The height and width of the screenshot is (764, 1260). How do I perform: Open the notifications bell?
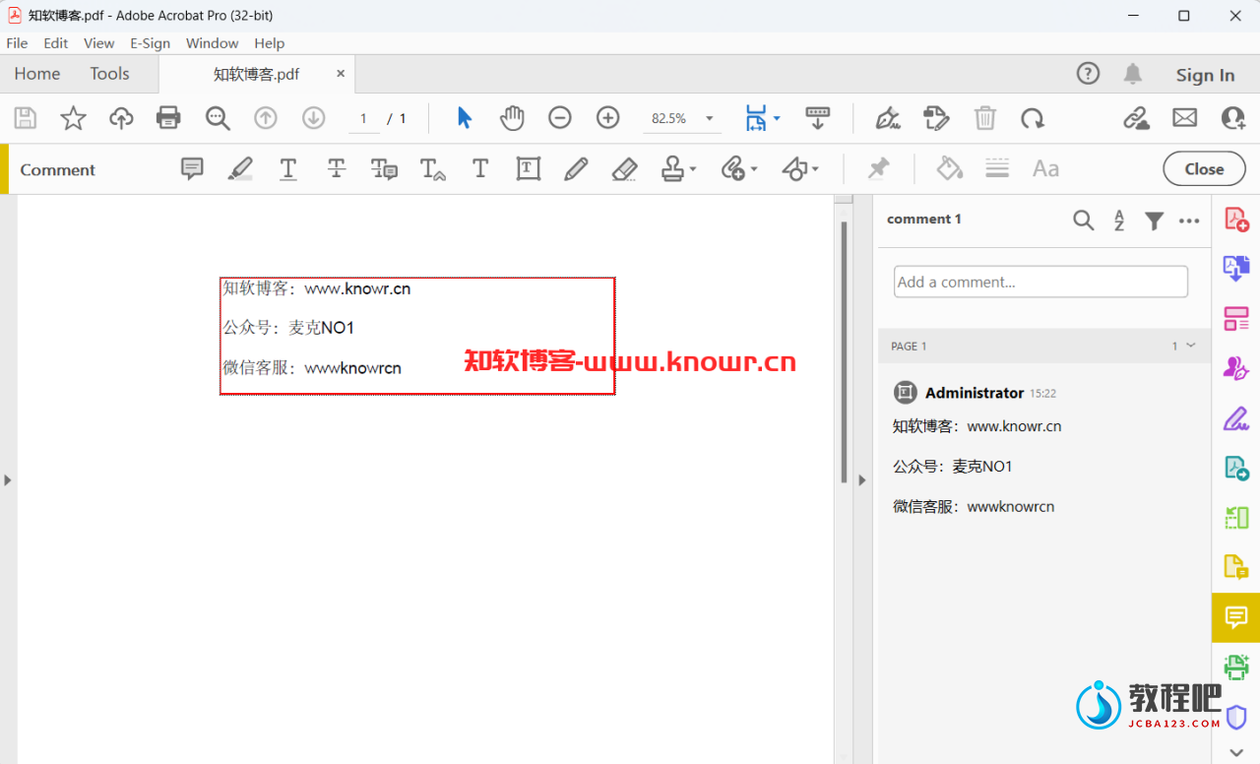pyautogui.click(x=1133, y=74)
